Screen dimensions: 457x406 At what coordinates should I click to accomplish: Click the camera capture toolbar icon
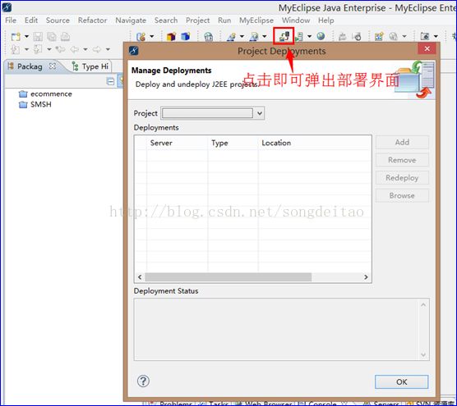(425, 36)
